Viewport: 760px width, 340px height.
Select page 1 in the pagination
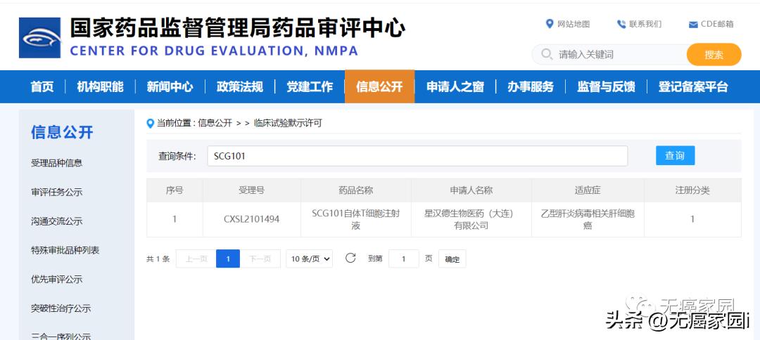point(228,259)
